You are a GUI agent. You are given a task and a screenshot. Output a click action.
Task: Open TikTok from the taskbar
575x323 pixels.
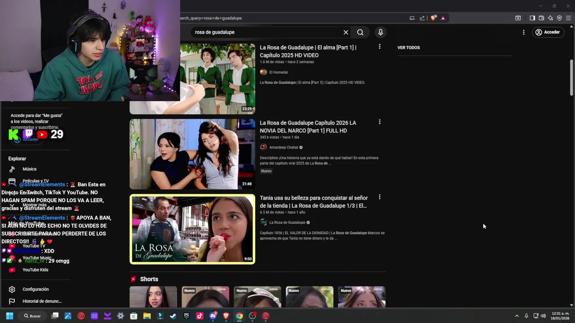(199, 316)
